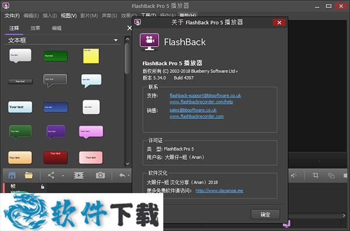350x231 pixels.
Task: Select the dark red text box
Action: tap(55, 157)
